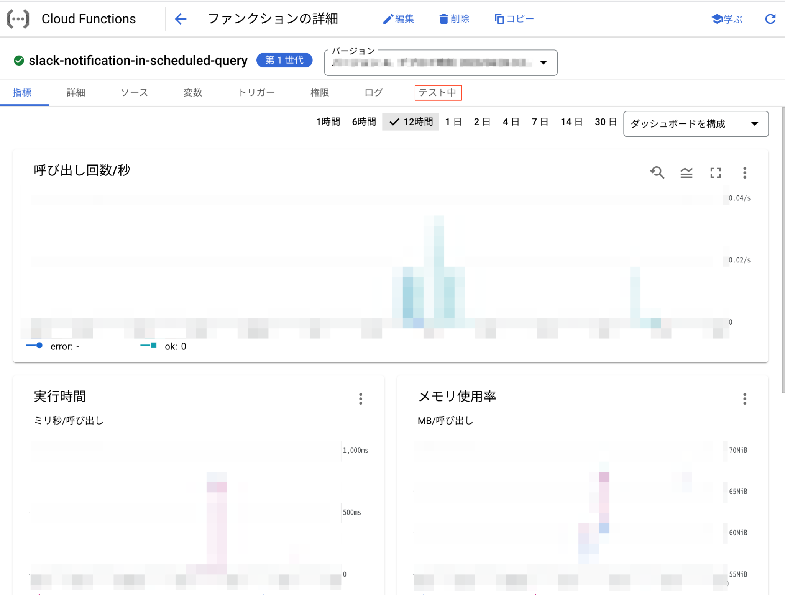This screenshot has height=595, width=785.
Task: Open overflow menu on the メモリ使用率 chart
Action: pos(745,399)
